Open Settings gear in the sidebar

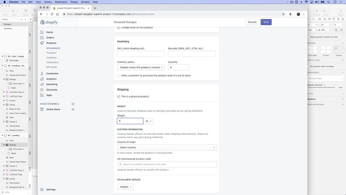point(42,190)
